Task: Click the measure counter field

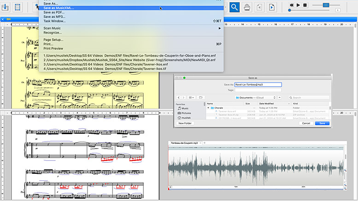Action: click(338, 10)
